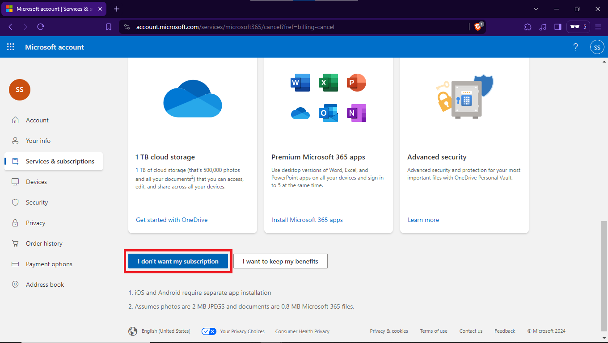The height and width of the screenshot is (343, 608).
Task: View Order history
Action: click(44, 243)
